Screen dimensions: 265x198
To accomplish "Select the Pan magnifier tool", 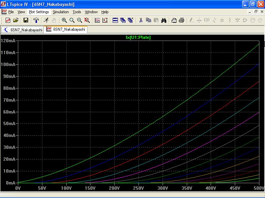I will pyautogui.click(x=72, y=20).
